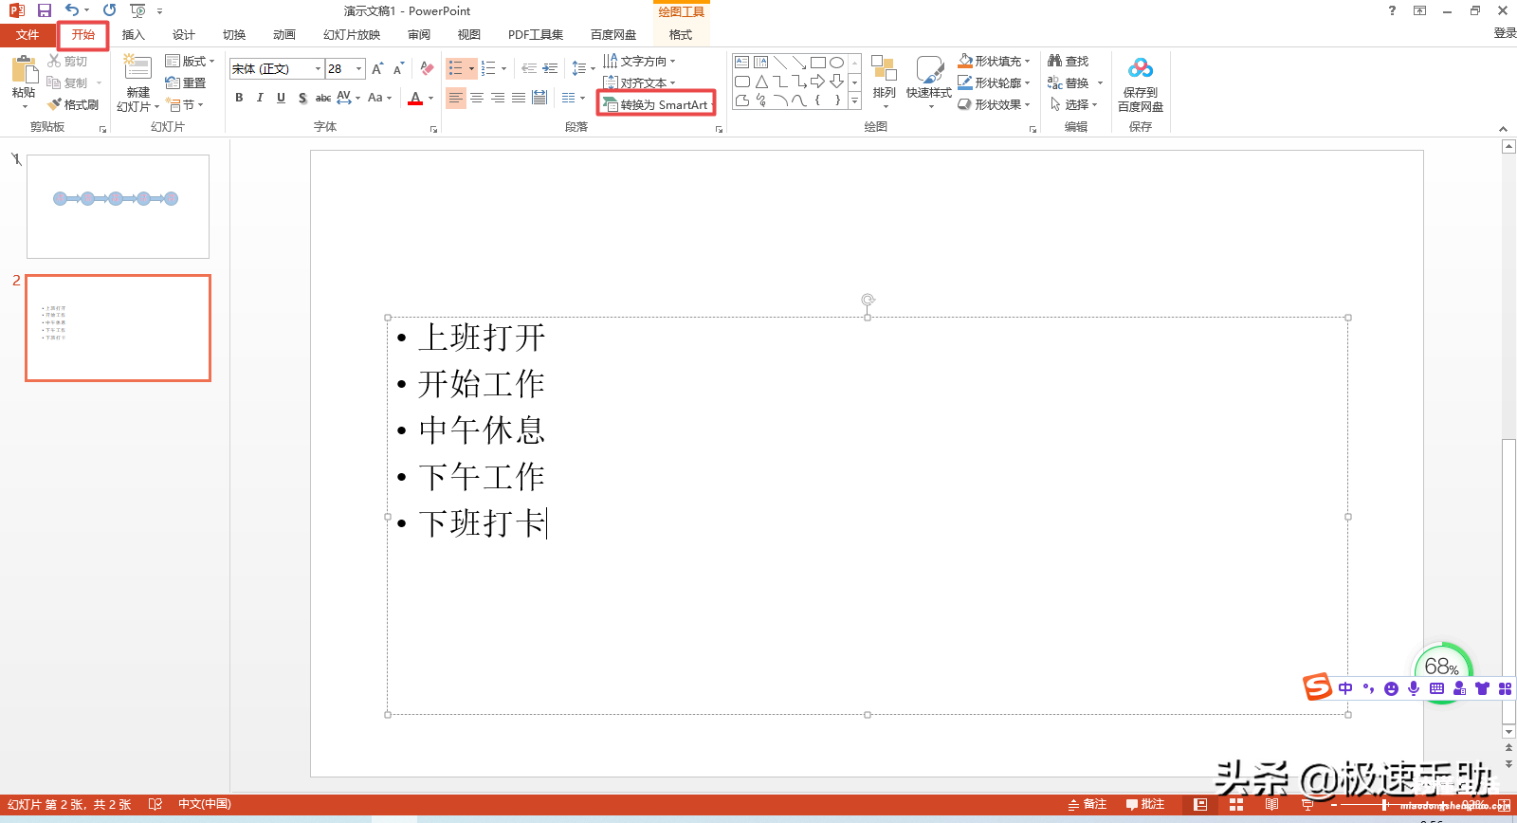Open Sogou input voice microphone
The height and width of the screenshot is (823, 1517).
coord(1414,688)
